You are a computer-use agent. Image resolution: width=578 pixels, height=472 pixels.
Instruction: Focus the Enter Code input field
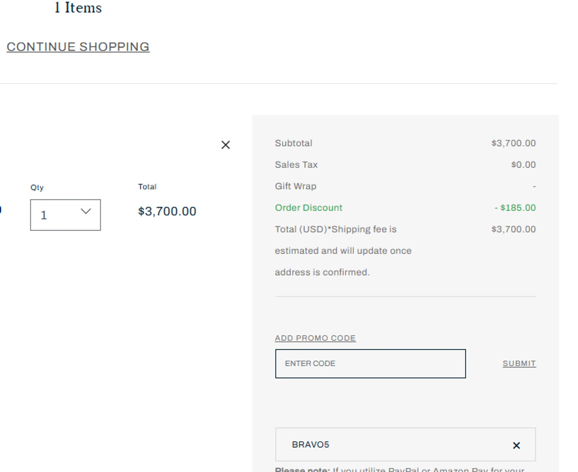click(370, 364)
